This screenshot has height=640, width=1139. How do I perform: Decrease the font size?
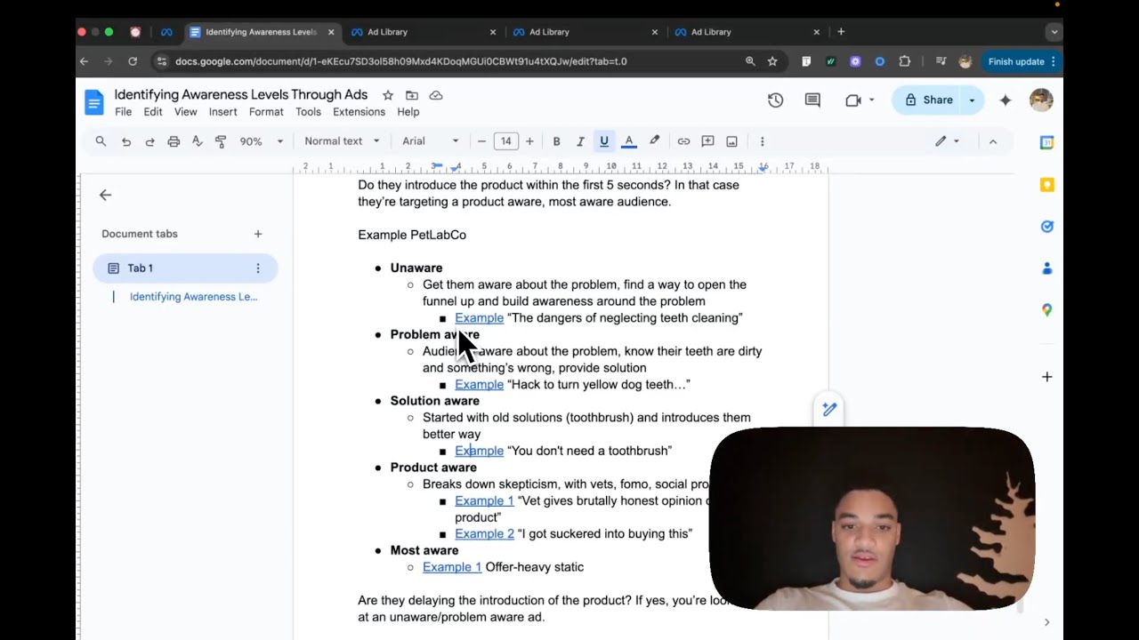click(481, 141)
